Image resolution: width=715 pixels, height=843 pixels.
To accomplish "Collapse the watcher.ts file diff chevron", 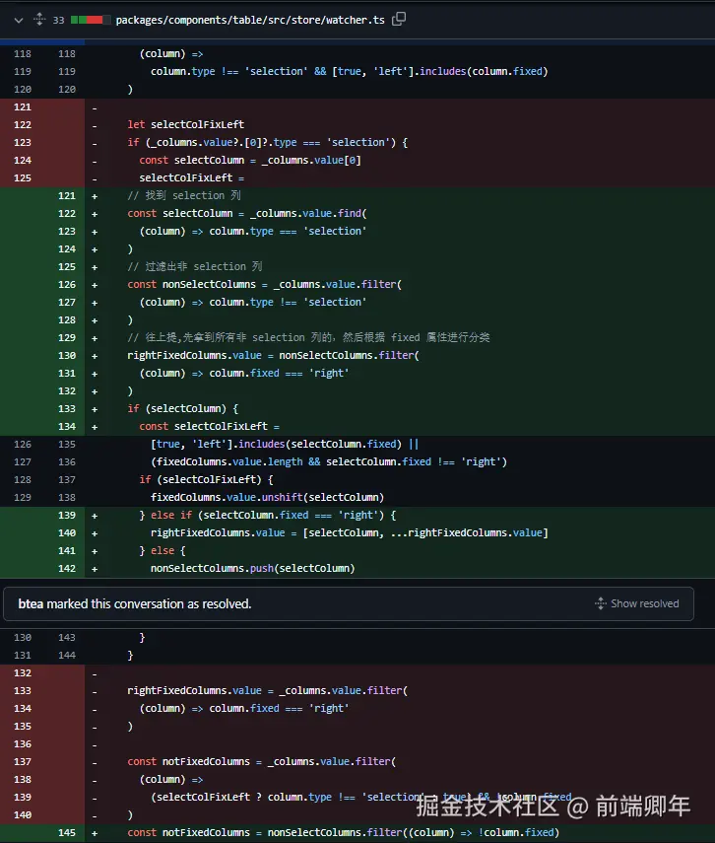I will click(x=13, y=19).
